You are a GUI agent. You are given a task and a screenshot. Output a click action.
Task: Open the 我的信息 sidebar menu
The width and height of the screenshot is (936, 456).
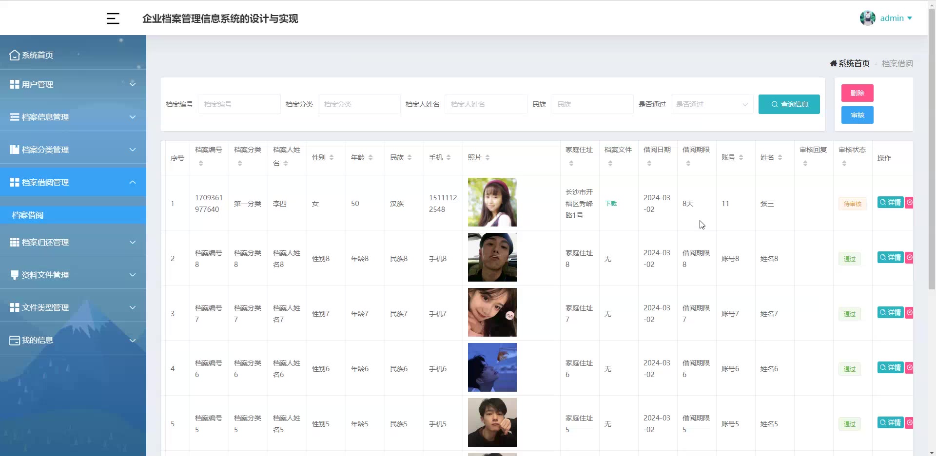73,340
